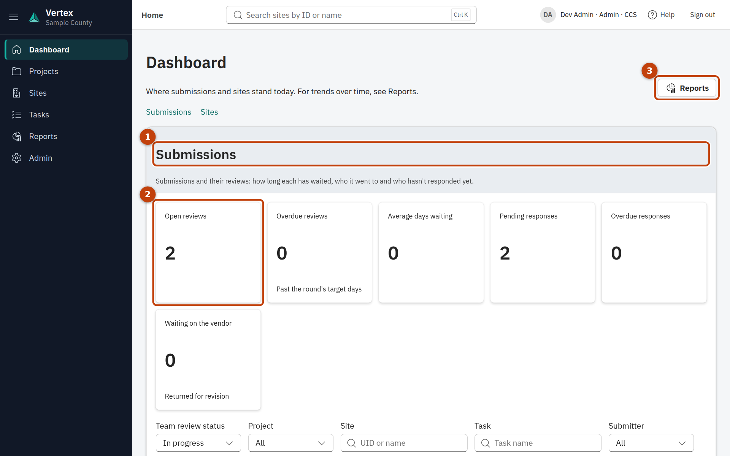Toggle the hamburger menu in sidebar header
The height and width of the screenshot is (456, 730).
(14, 17)
